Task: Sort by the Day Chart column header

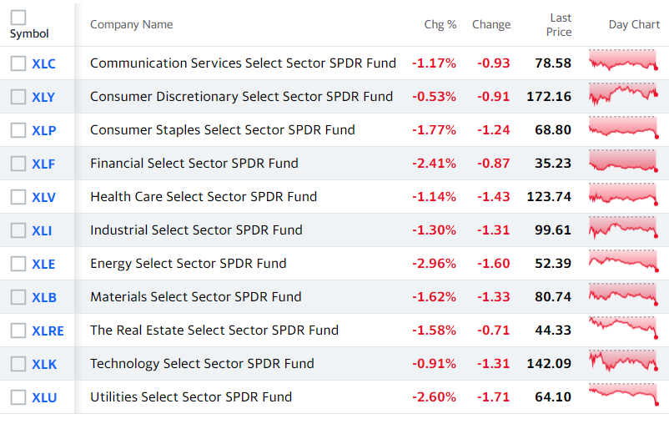Action: 634,25
